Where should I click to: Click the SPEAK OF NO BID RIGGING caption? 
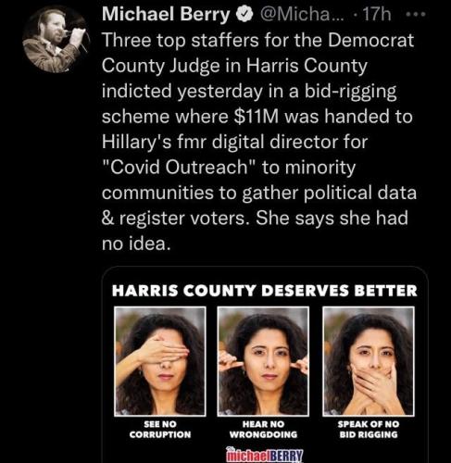pyautogui.click(x=369, y=430)
